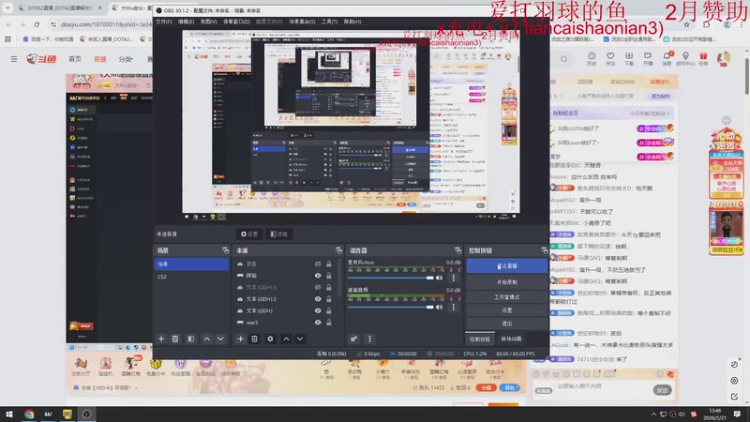Screen dimensions: 750x422
Task: Open advanced audio properties gears icon in mixer
Action: pyautogui.click(x=353, y=339)
